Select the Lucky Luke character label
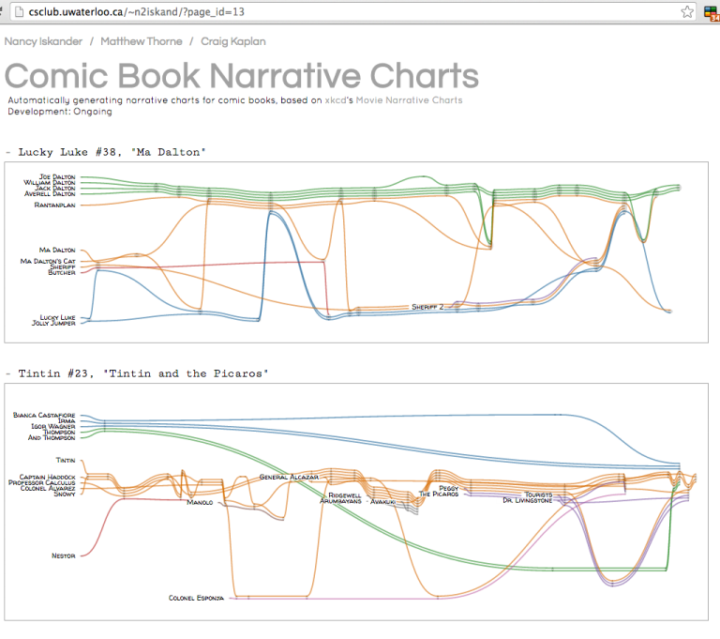This screenshot has width=720, height=639. tap(57, 317)
